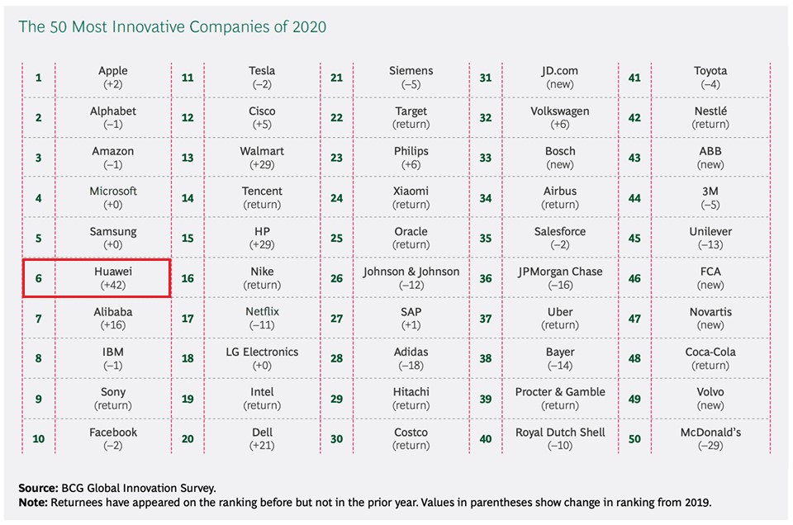This screenshot has height=525, width=793.
Task: Click the Facebook entry at rank 10
Action: (x=113, y=439)
